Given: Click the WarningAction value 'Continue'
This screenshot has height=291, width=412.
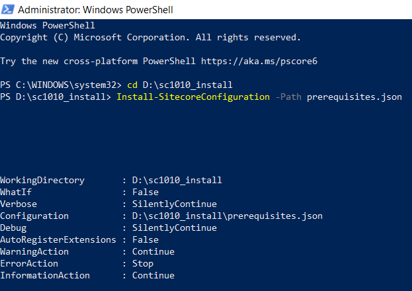Looking at the screenshot, I should point(153,251).
